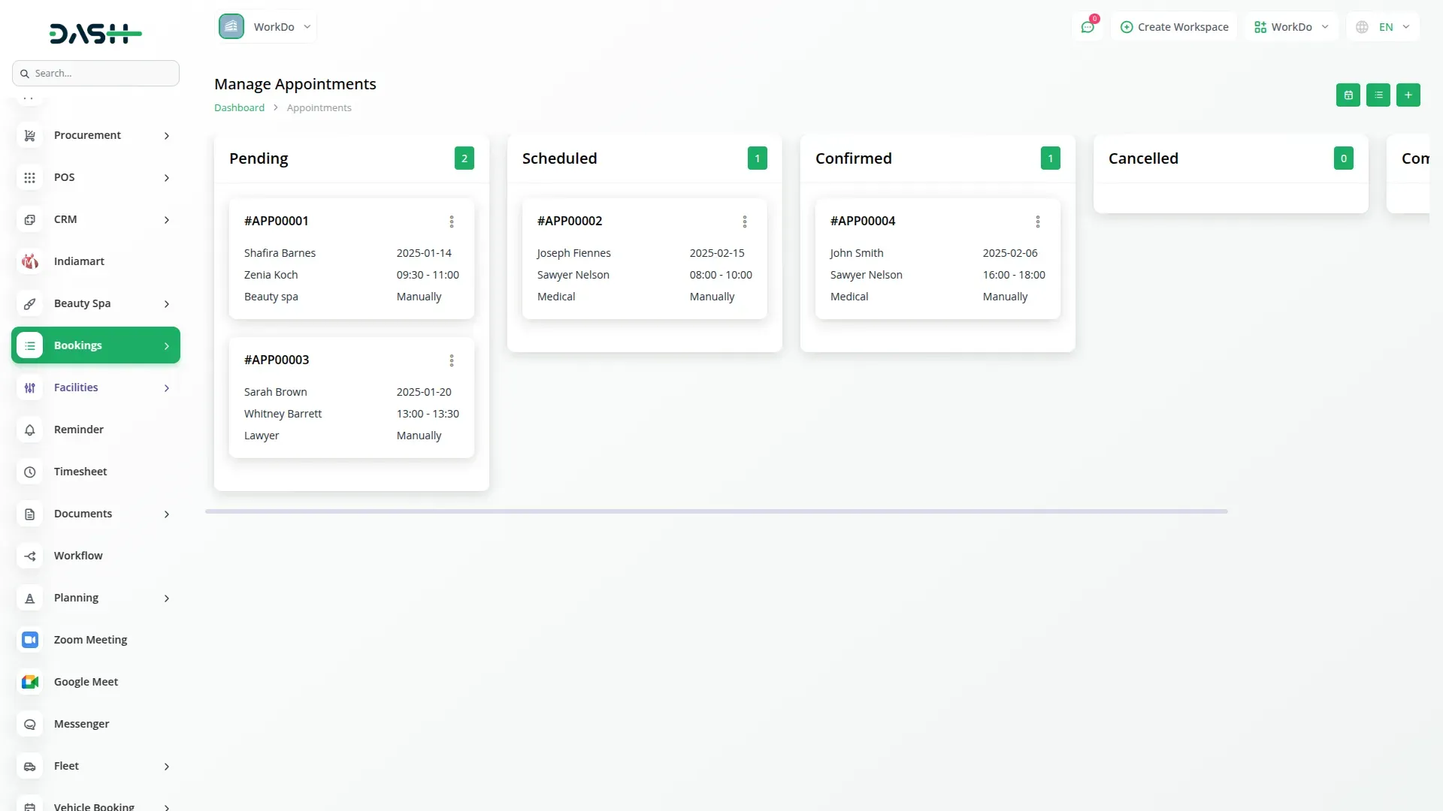This screenshot has height=811, width=1443.
Task: Click the sidebar Search field
Action: [x=96, y=74]
